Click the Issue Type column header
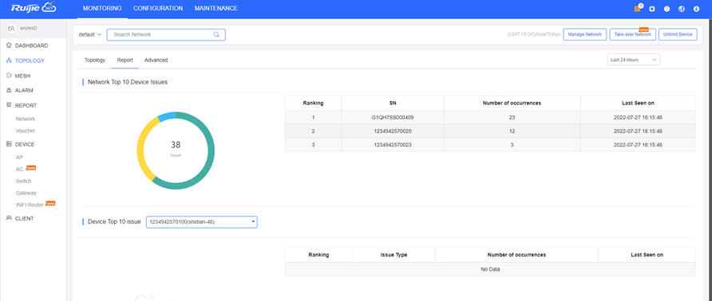Image resolution: width=712 pixels, height=301 pixels. click(x=394, y=255)
